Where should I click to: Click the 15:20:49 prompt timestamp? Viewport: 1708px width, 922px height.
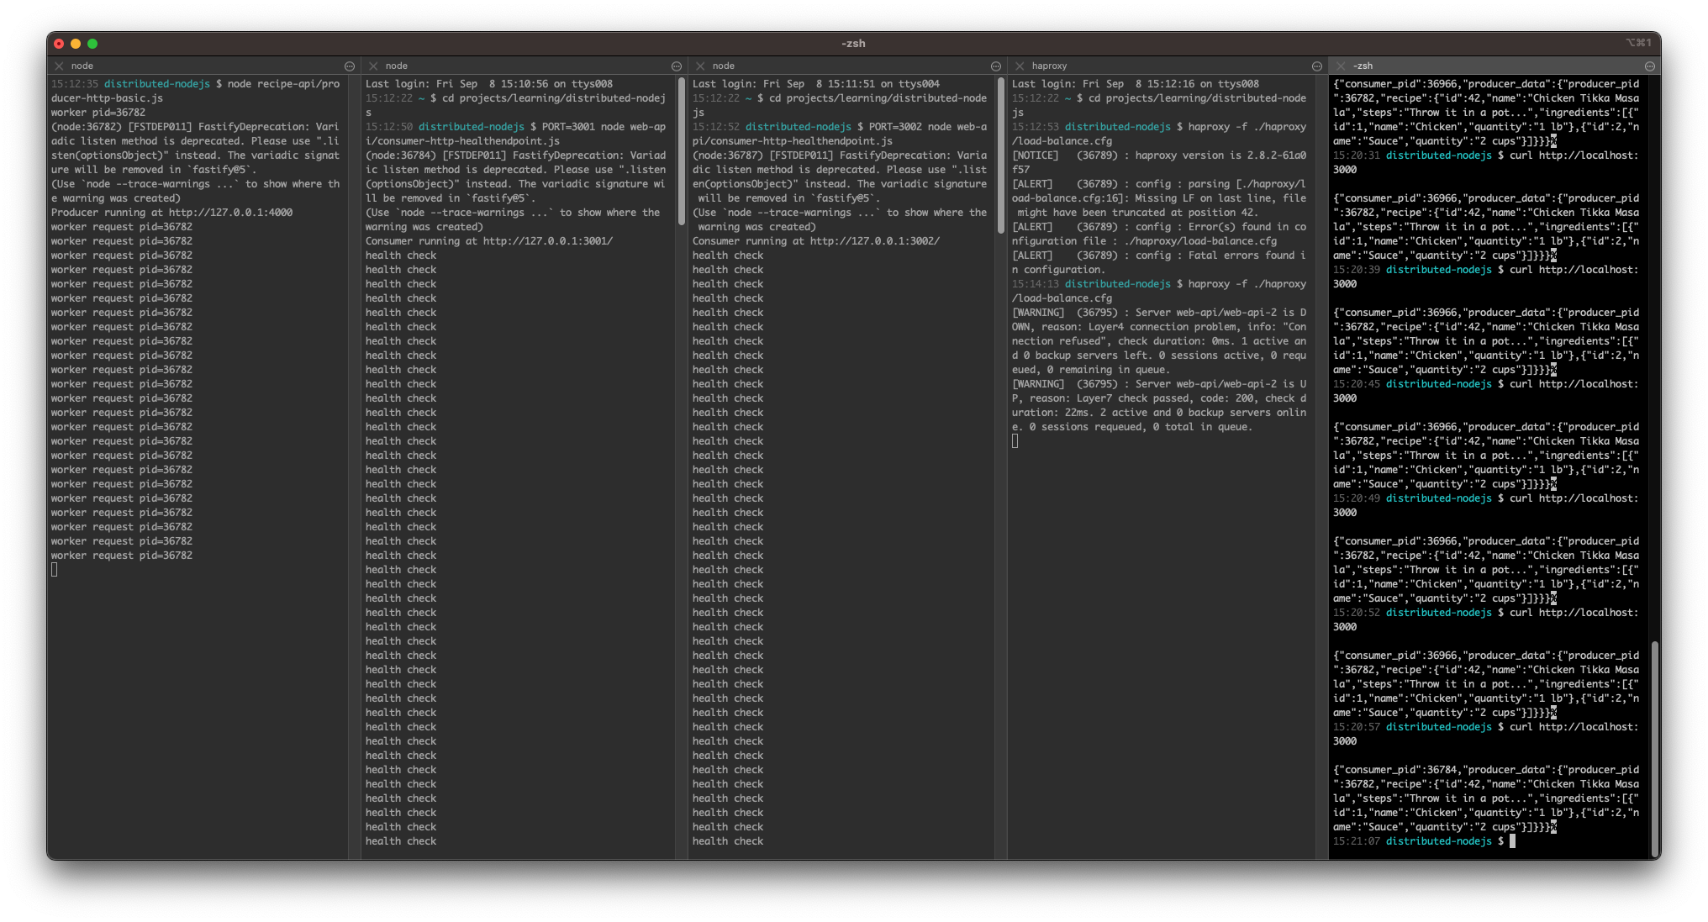coord(1357,498)
